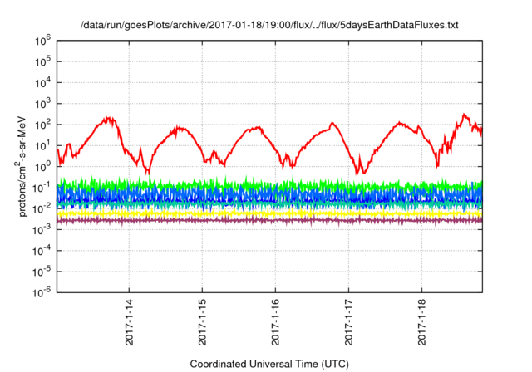This screenshot has width=532, height=372.
Task: Select the 10^-2 y-axis label
Action: tap(42, 208)
